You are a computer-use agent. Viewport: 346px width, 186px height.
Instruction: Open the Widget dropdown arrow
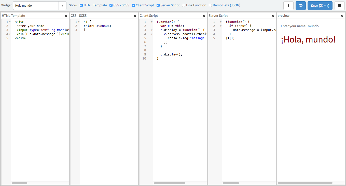tap(62, 5)
